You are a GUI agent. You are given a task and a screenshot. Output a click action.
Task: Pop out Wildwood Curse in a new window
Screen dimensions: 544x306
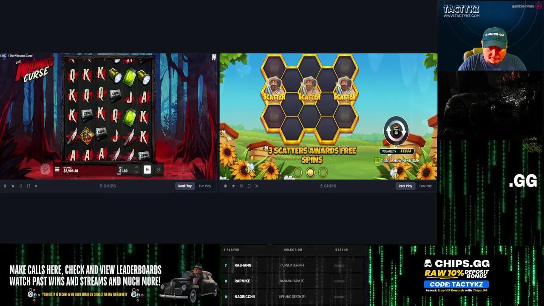(20, 186)
